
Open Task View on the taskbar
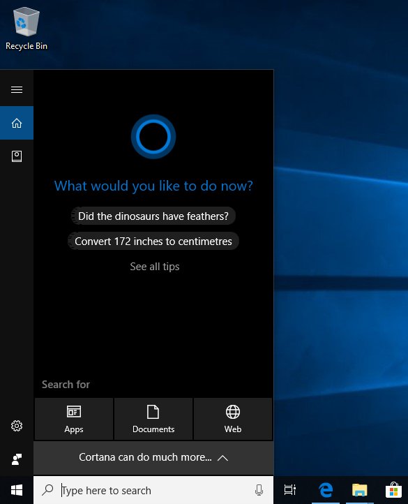click(x=290, y=490)
